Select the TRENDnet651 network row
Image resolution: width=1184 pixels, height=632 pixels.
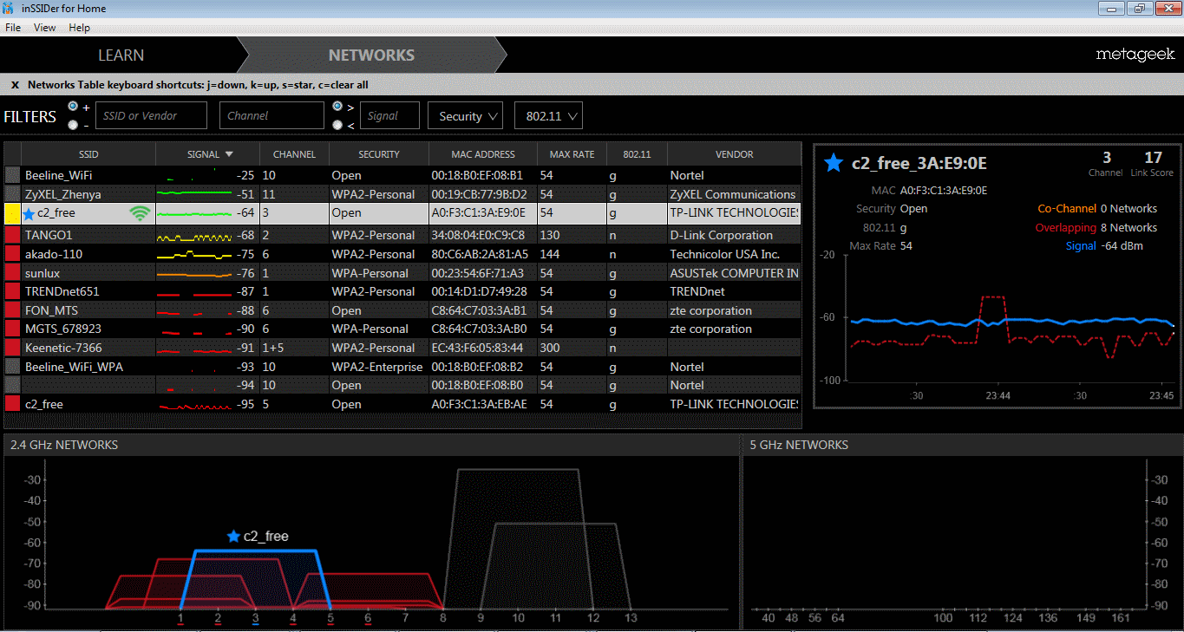click(403, 291)
